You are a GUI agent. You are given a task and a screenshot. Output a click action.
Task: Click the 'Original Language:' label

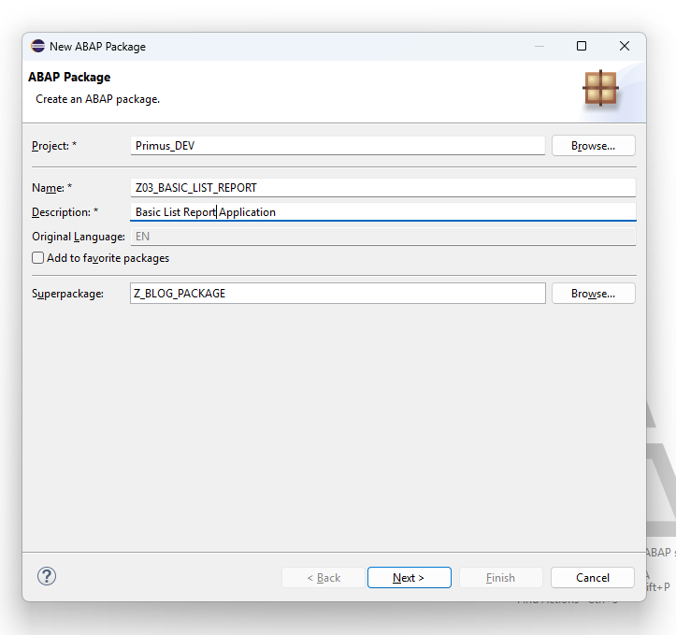pos(79,237)
